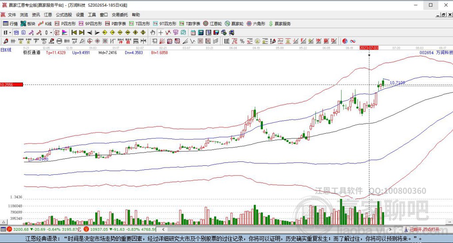Open the 帮助 menu
The image size is (453, 243).
(x=136, y=15)
